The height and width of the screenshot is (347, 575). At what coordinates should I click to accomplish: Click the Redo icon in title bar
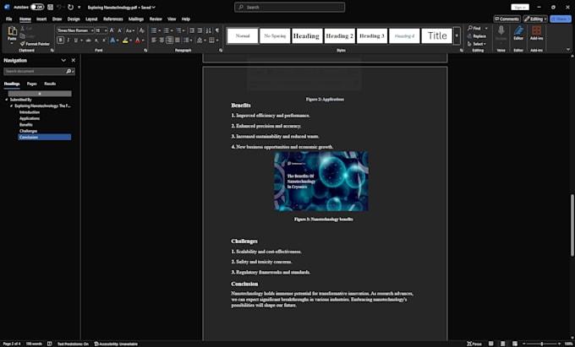70,8
